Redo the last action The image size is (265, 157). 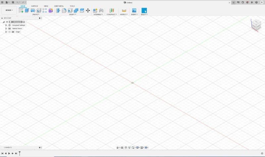23,2
